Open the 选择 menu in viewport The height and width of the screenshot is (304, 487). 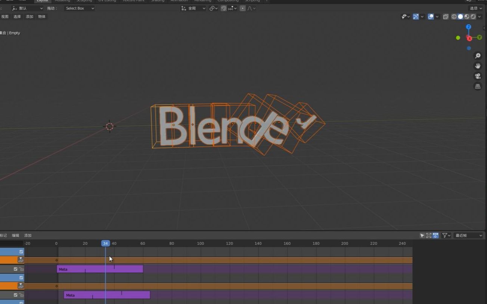[17, 17]
